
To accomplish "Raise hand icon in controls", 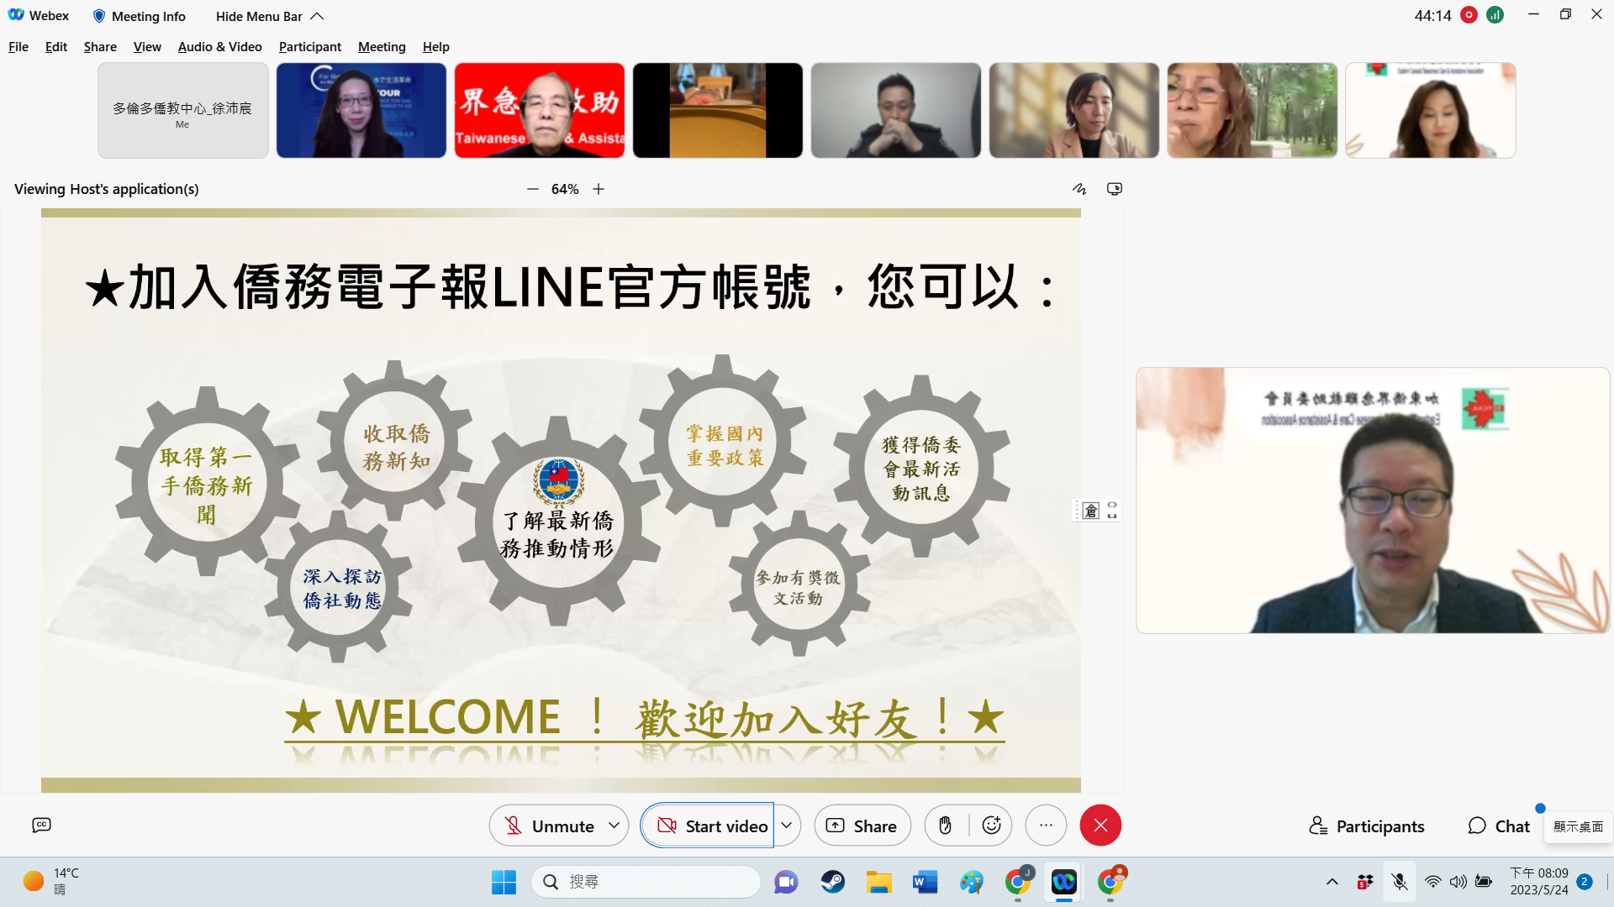I will point(946,826).
